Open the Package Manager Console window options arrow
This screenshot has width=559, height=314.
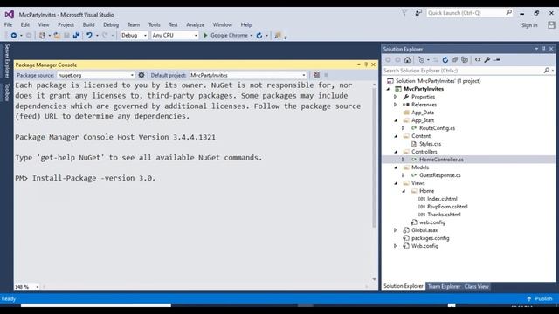pos(359,65)
